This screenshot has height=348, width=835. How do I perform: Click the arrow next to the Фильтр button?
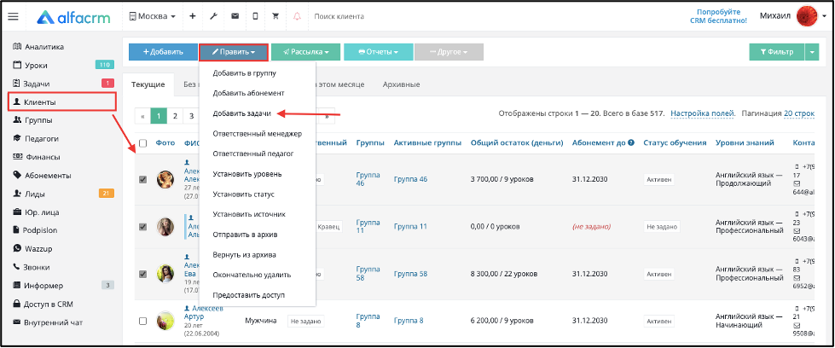coord(812,52)
